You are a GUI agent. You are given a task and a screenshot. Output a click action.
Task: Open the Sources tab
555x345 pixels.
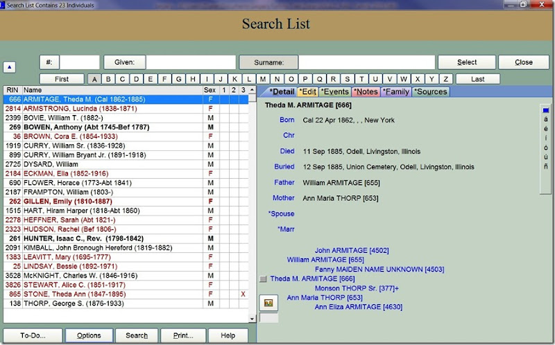click(x=430, y=92)
